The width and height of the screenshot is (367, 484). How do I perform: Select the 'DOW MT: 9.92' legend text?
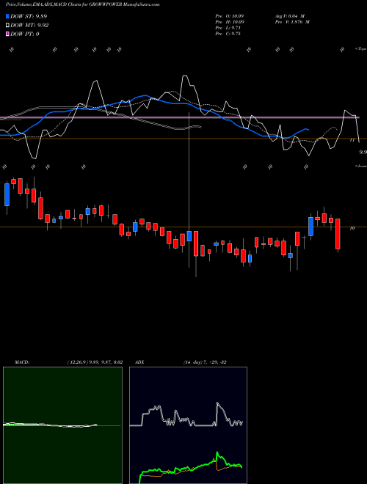[x=29, y=26]
